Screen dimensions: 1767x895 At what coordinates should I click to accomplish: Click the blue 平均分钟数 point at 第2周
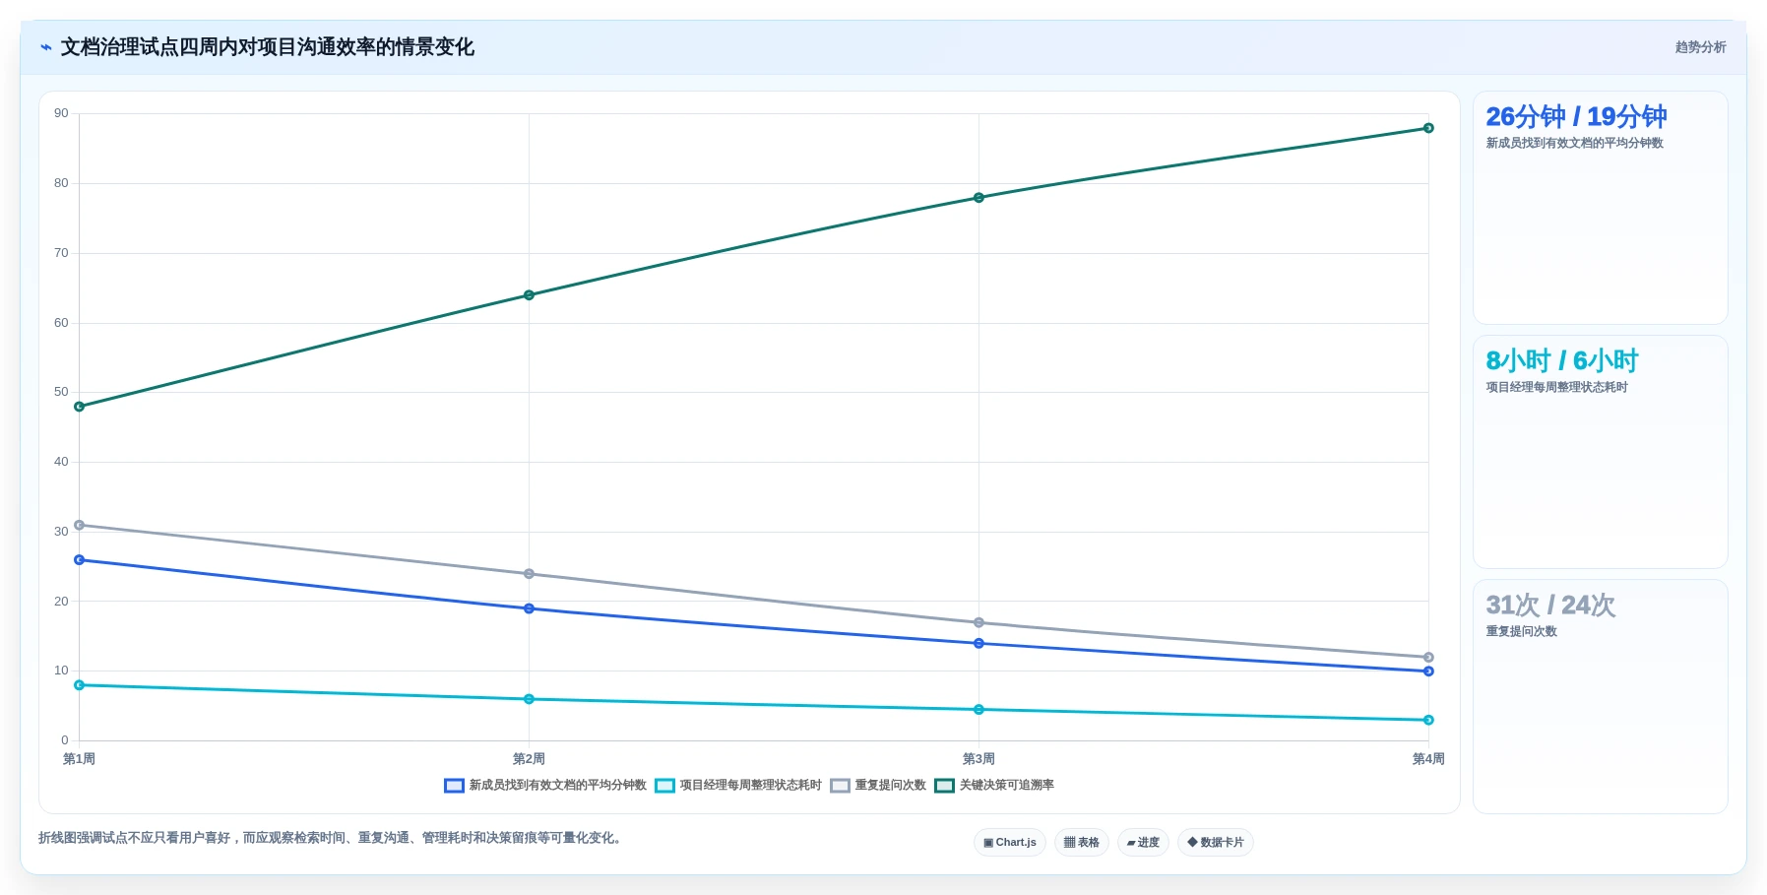coord(529,608)
